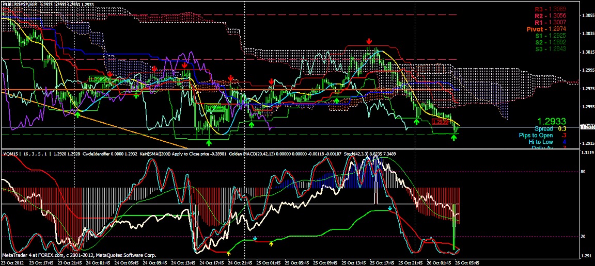Screen dimensions: 595x266
Task: Click the large green 1.2933 current price text
Action: pos(552,121)
